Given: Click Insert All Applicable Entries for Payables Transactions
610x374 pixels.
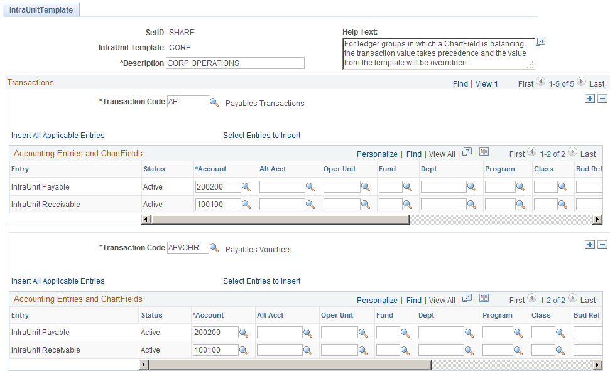Looking at the screenshot, I should point(58,135).
